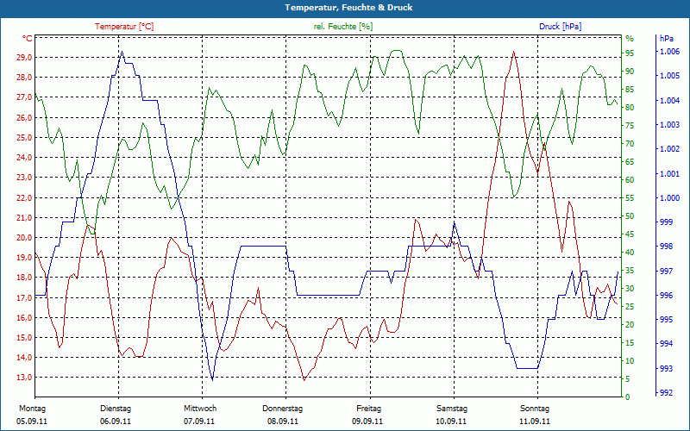Click the '10' humidity axis value
Viewport: 690px width, 431px height.
(x=630, y=360)
